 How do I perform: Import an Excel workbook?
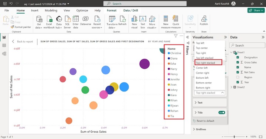point(49,22)
